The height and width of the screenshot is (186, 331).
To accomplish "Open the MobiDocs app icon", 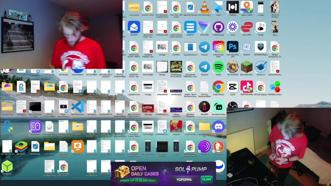I will tap(190, 27).
